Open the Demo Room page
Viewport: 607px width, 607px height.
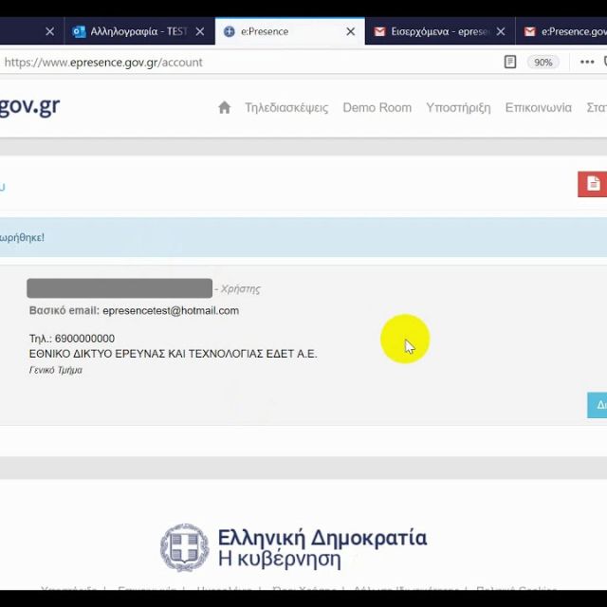point(377,107)
